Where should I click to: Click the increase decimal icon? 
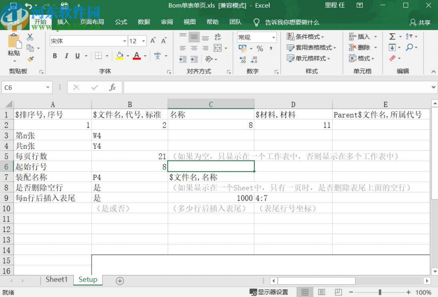pyautogui.click(x=243, y=59)
